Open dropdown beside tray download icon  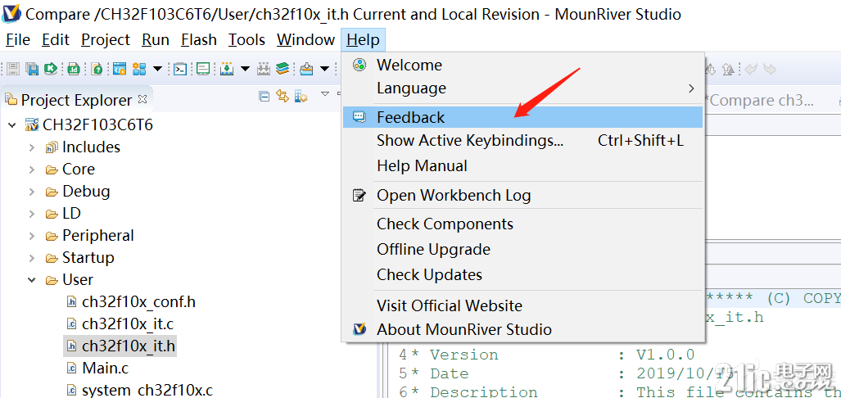324,69
